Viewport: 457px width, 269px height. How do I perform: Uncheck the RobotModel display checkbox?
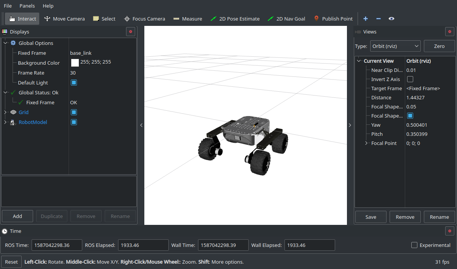(x=74, y=122)
